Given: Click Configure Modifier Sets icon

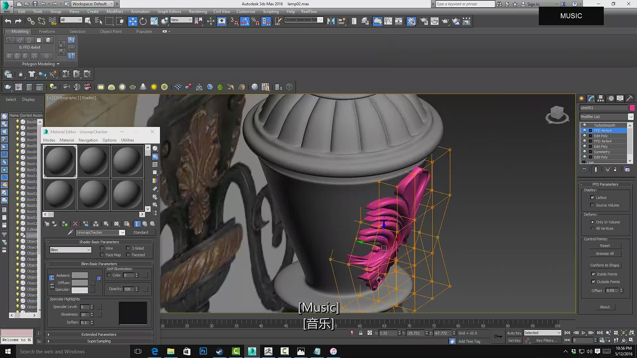Looking at the screenshot, I should pyautogui.click(x=627, y=169).
